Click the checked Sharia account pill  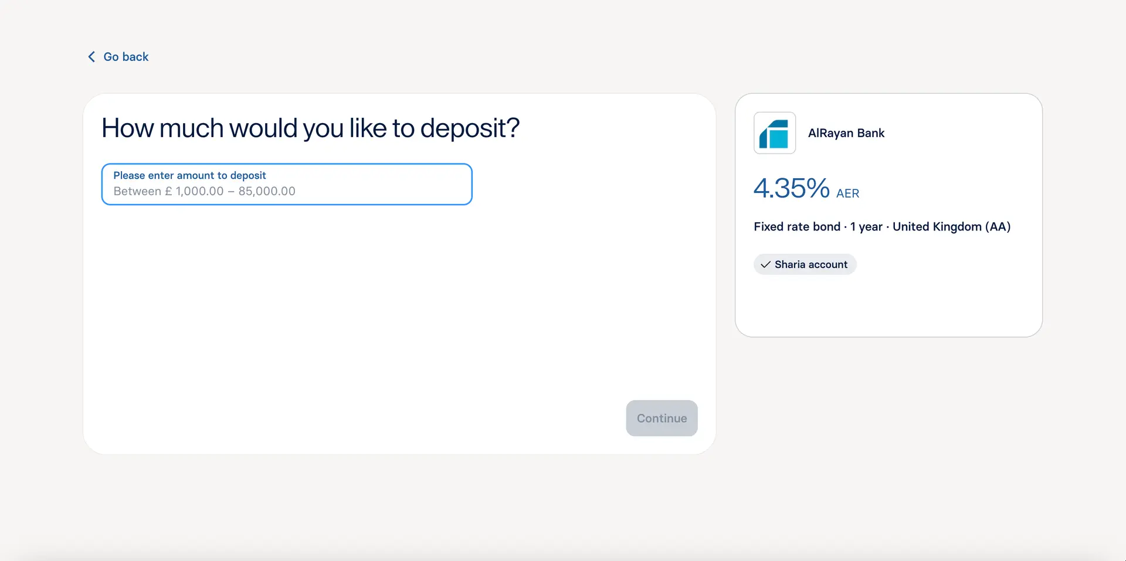click(x=805, y=264)
